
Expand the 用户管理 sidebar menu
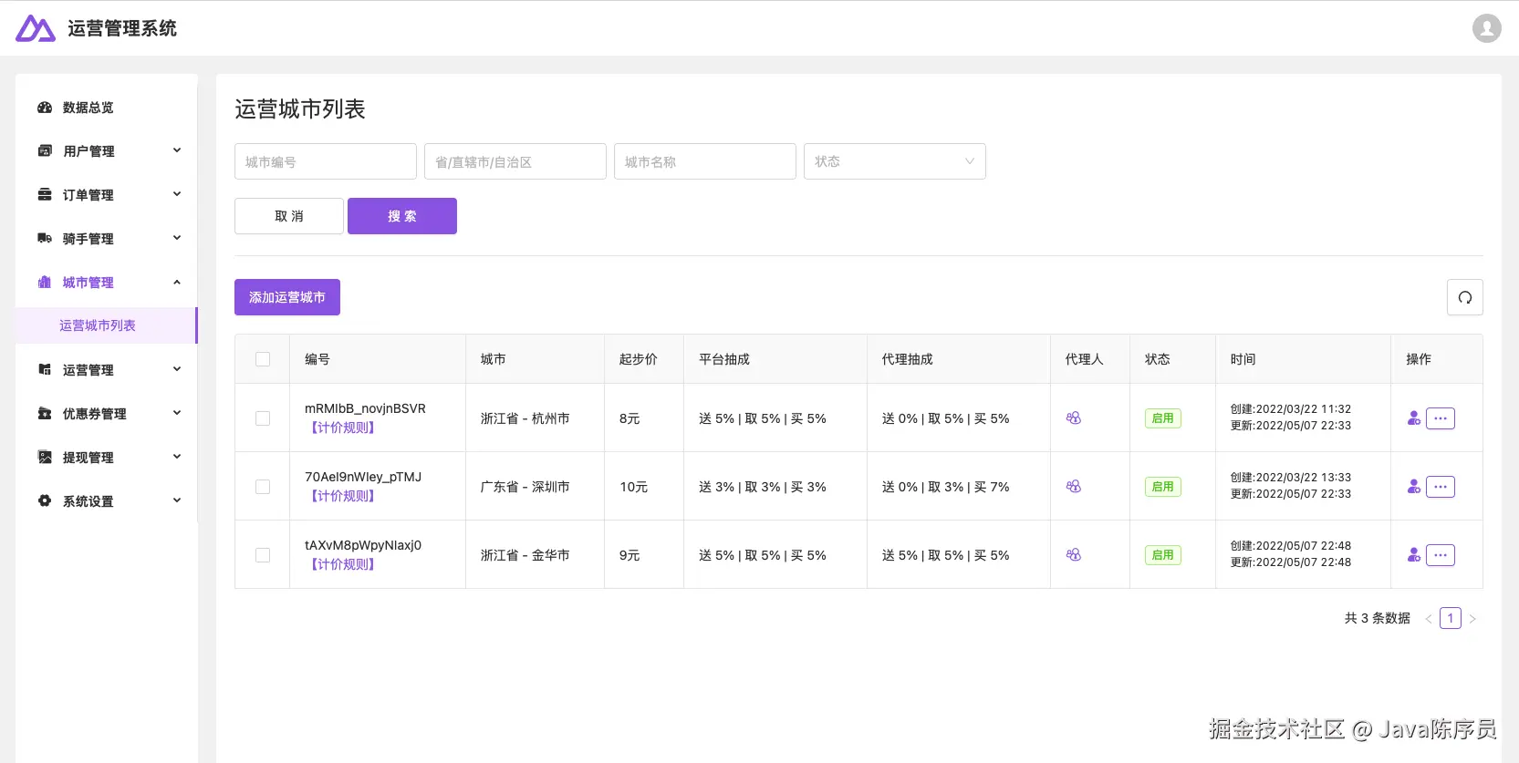coord(109,151)
